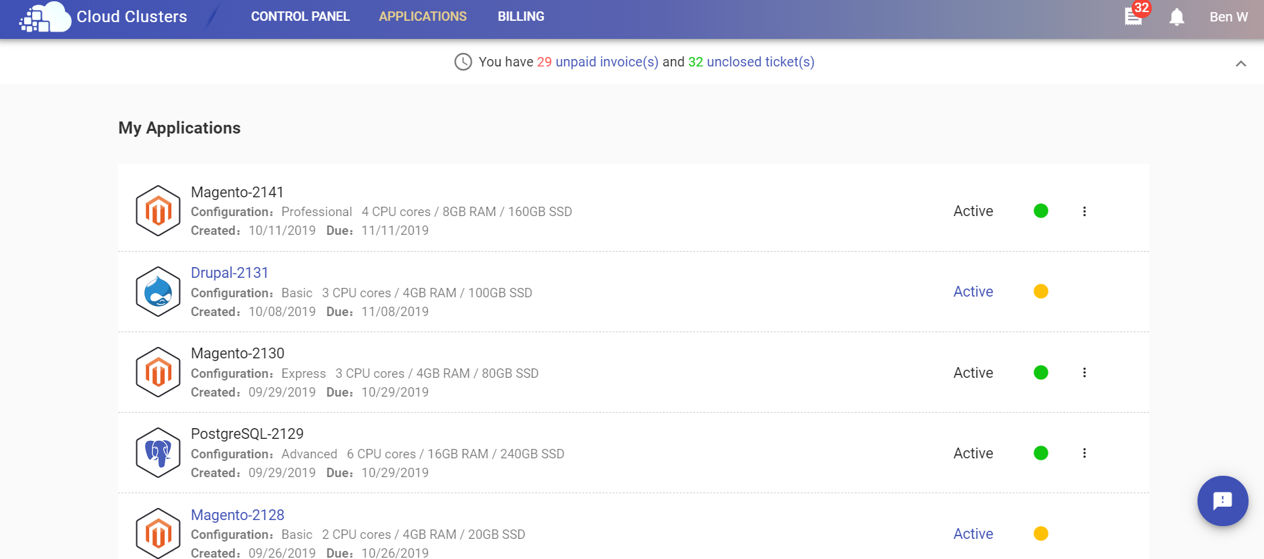Click the Cloud Clusters logo icon
Image resolution: width=1264 pixels, height=559 pixels.
point(45,17)
